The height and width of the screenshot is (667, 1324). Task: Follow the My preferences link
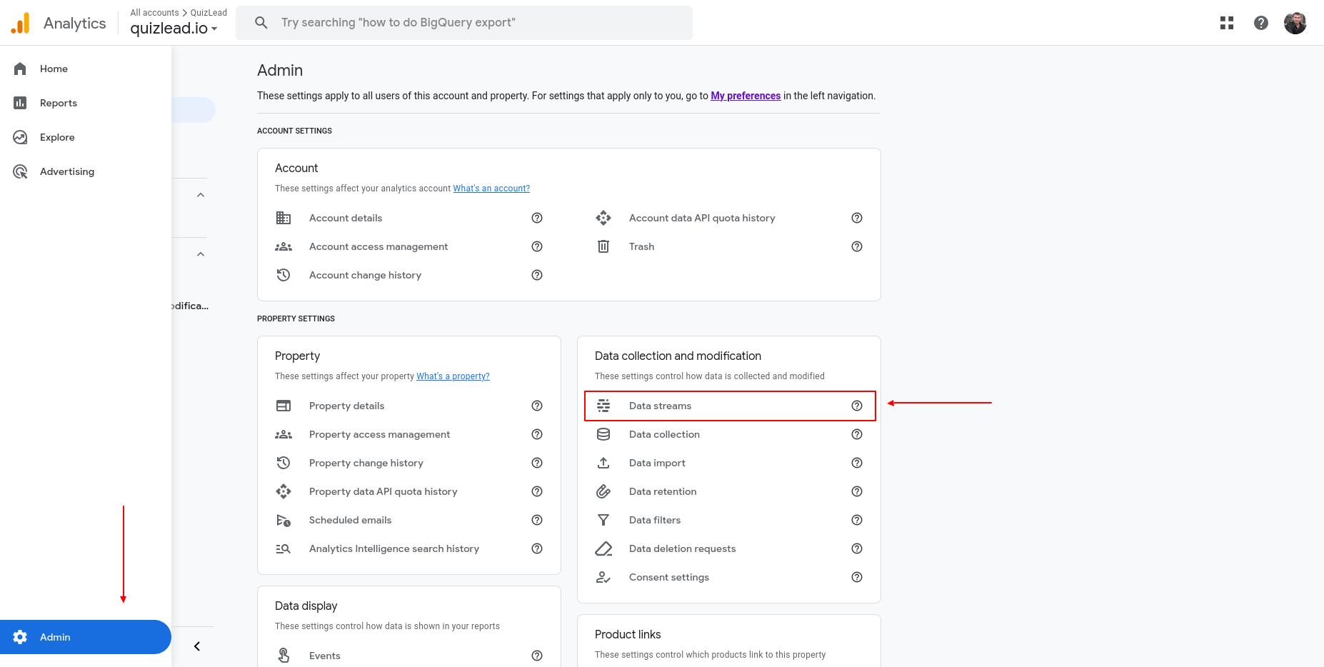[746, 96]
